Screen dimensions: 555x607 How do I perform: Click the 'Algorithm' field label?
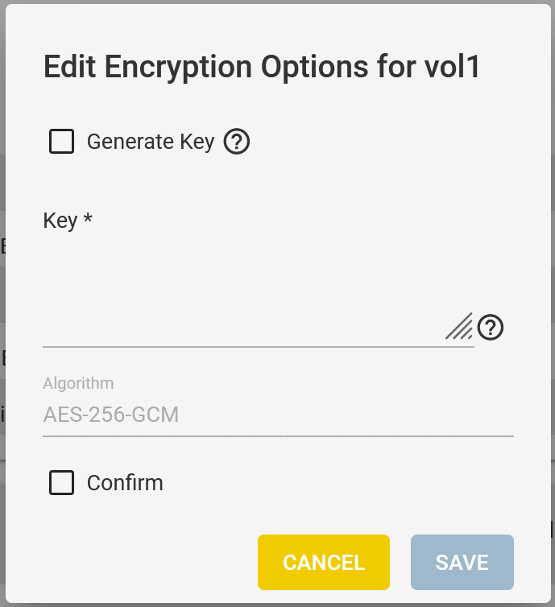pos(78,383)
